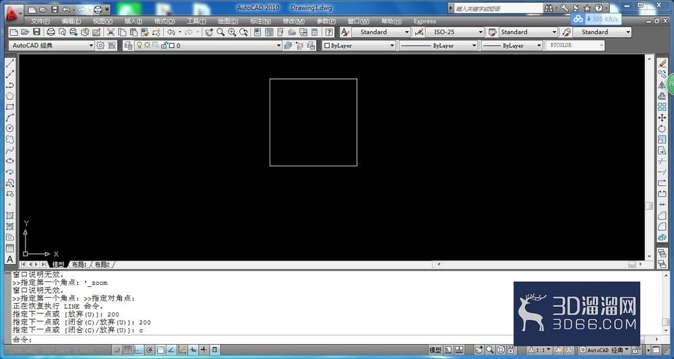Select the Polygon draw tool
Image resolution: width=674 pixels, height=359 pixels.
(x=9, y=96)
